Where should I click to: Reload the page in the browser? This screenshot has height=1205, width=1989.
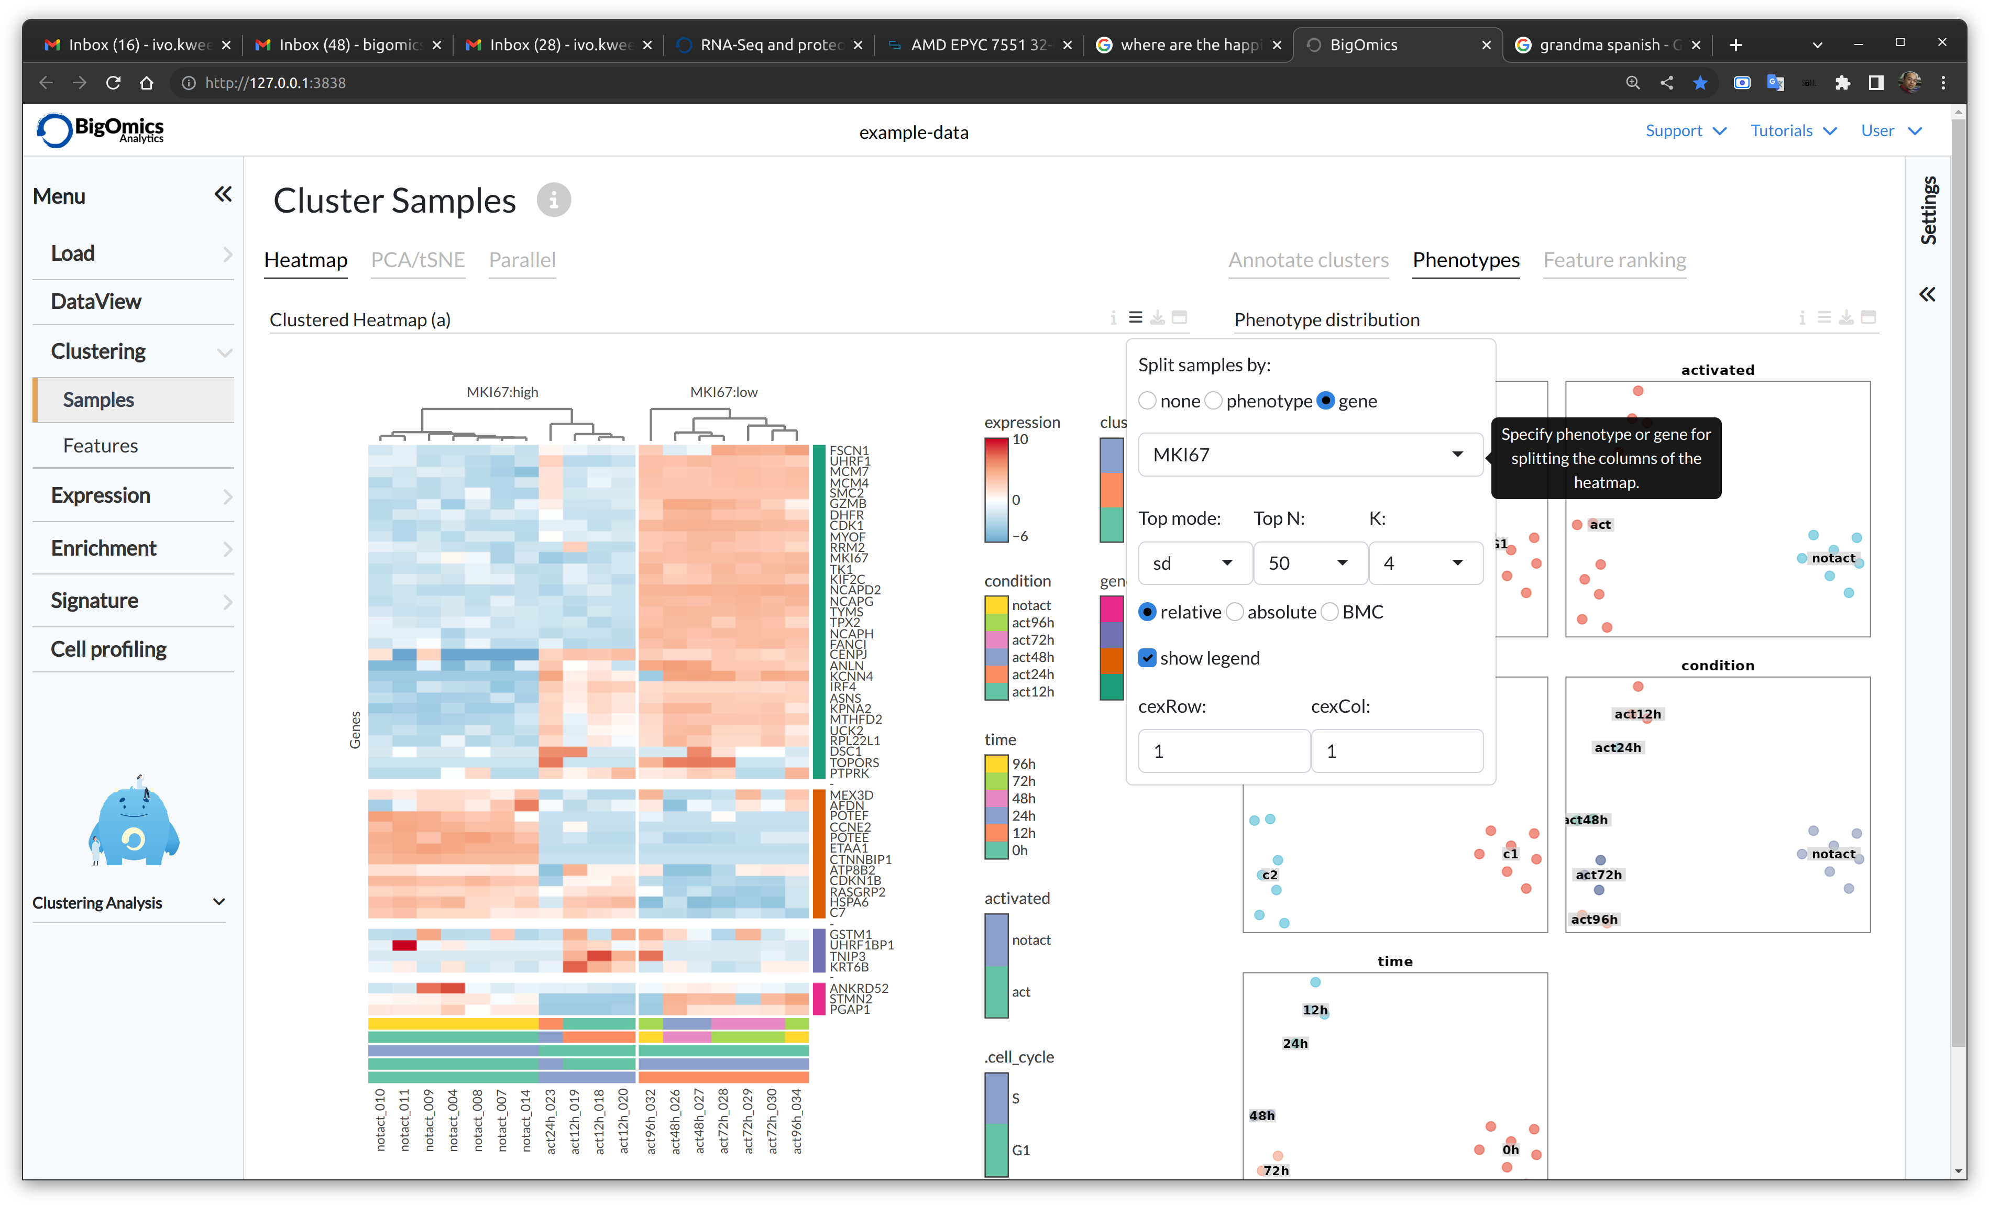(113, 82)
